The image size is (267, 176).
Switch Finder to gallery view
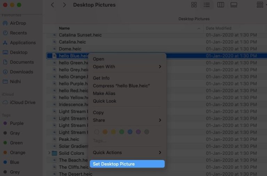[234, 5]
